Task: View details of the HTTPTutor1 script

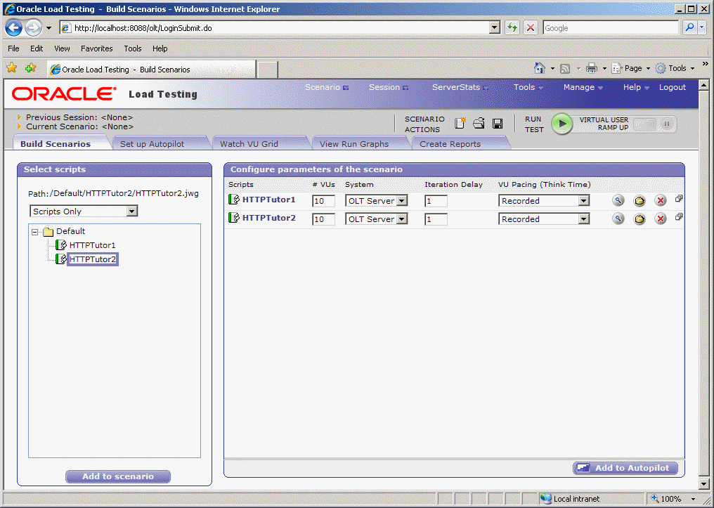Action: [x=618, y=200]
